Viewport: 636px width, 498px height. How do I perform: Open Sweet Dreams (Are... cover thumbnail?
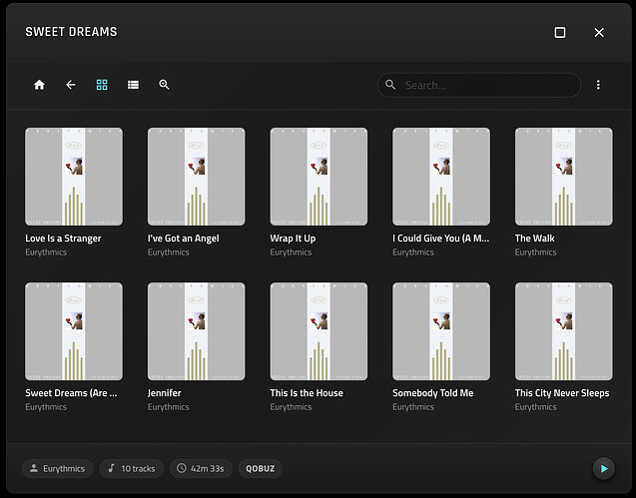coord(74,331)
